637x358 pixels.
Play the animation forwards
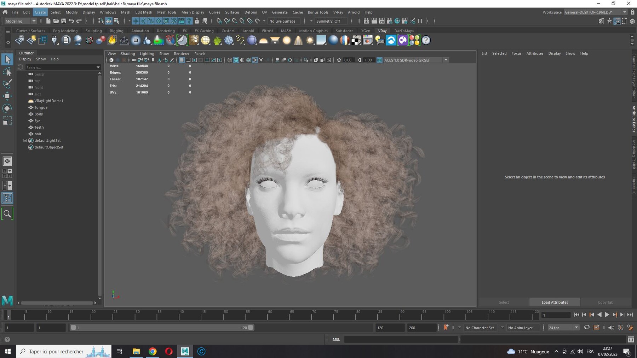pos(607,315)
